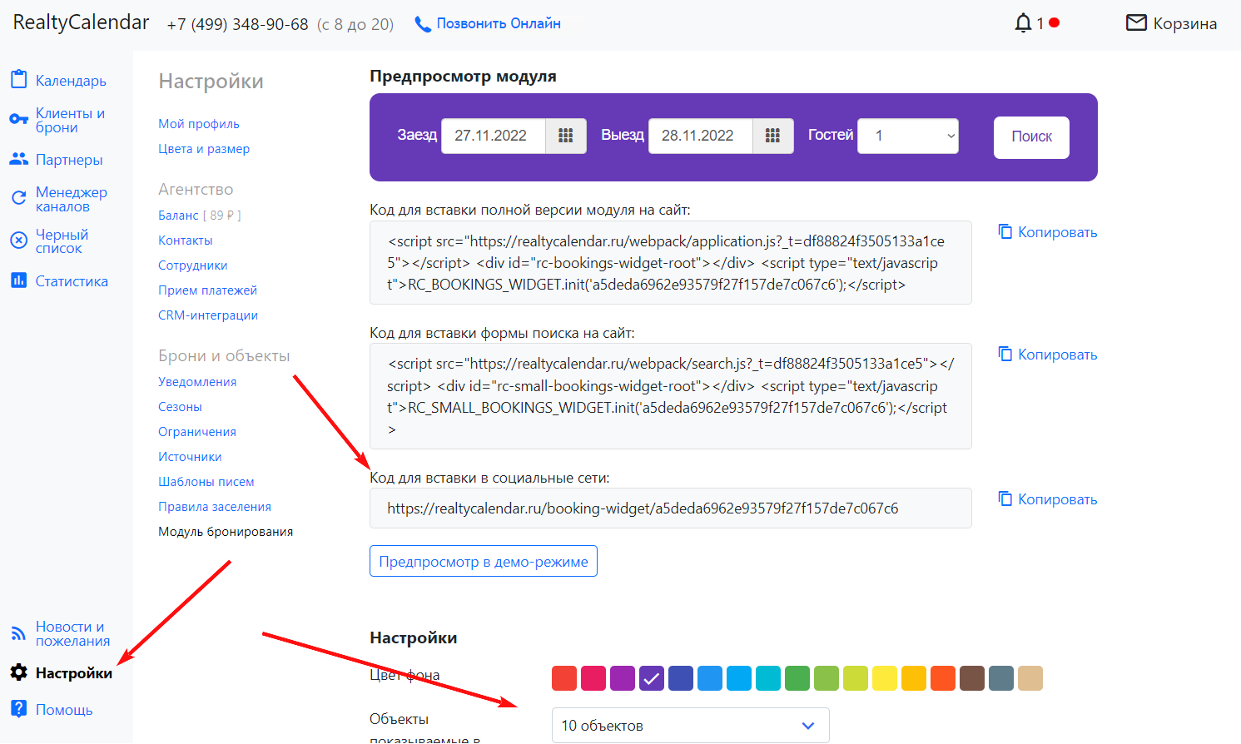Screen dimensions: 1241x744
Task: Click the Позвонить Онлайн link
Action: [x=499, y=24]
